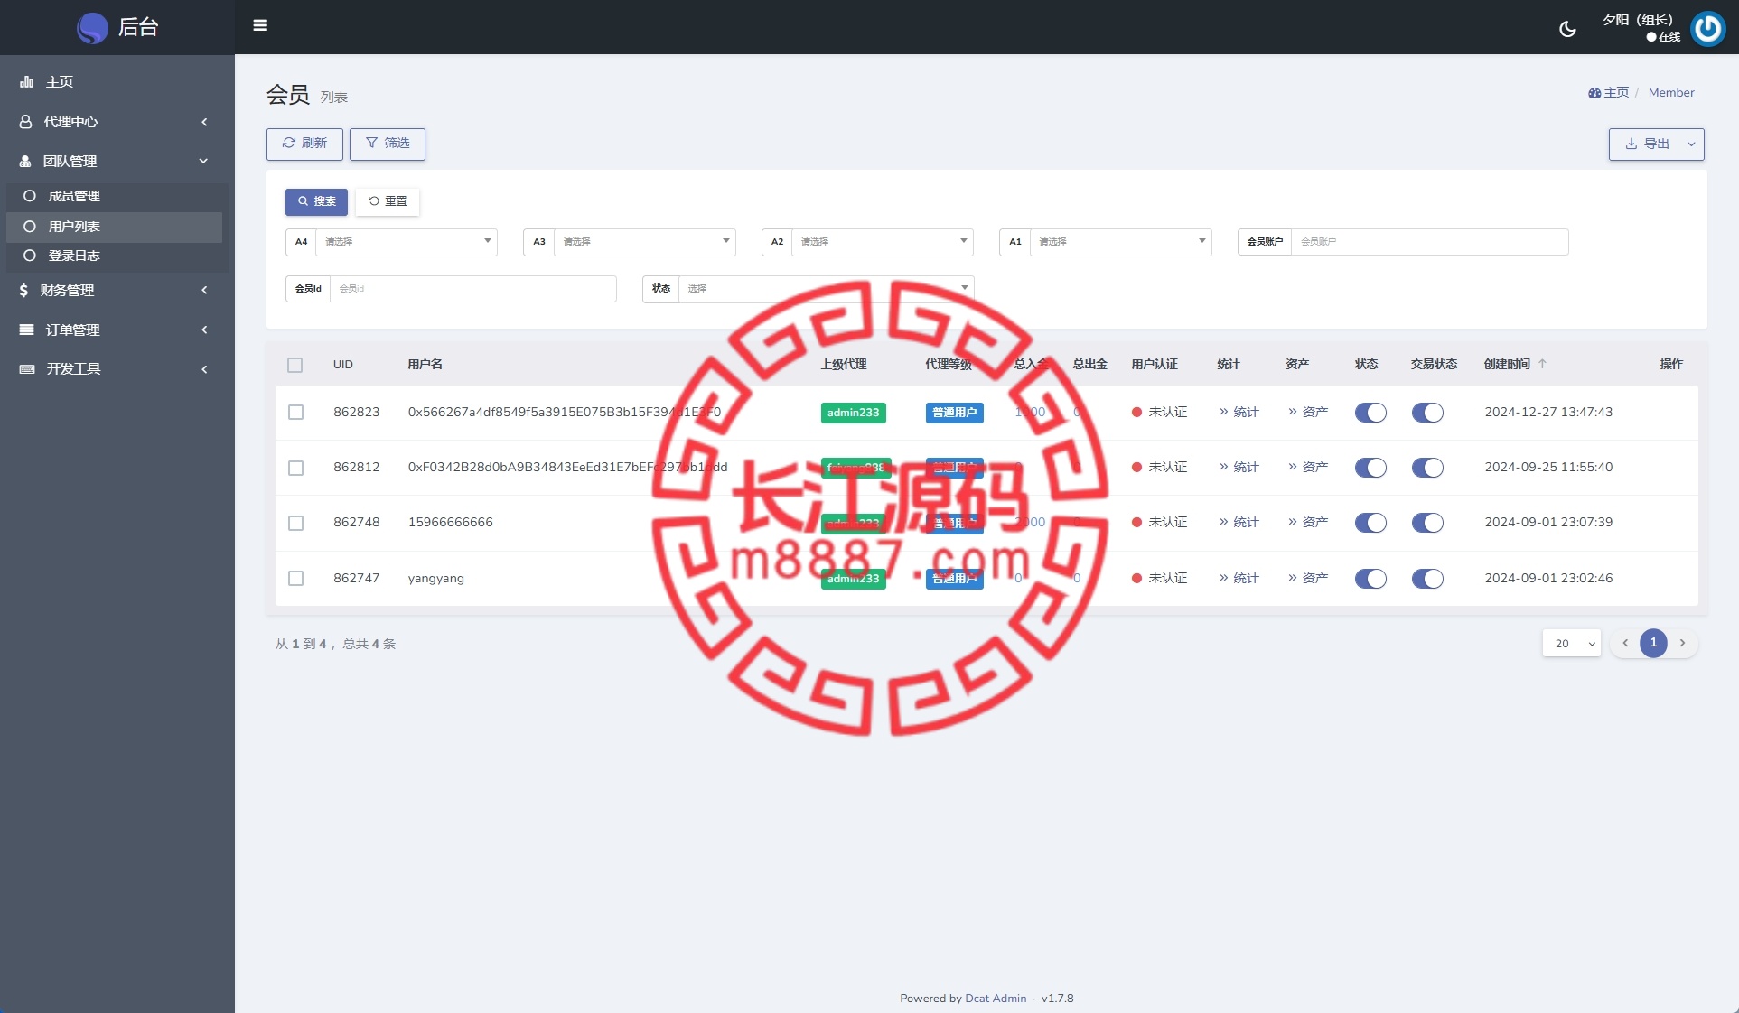This screenshot has width=1739, height=1013.
Task: Open the A4 filter dropdown
Action: click(407, 242)
